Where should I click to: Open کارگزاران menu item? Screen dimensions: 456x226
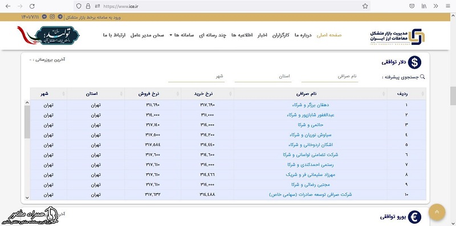(280, 35)
